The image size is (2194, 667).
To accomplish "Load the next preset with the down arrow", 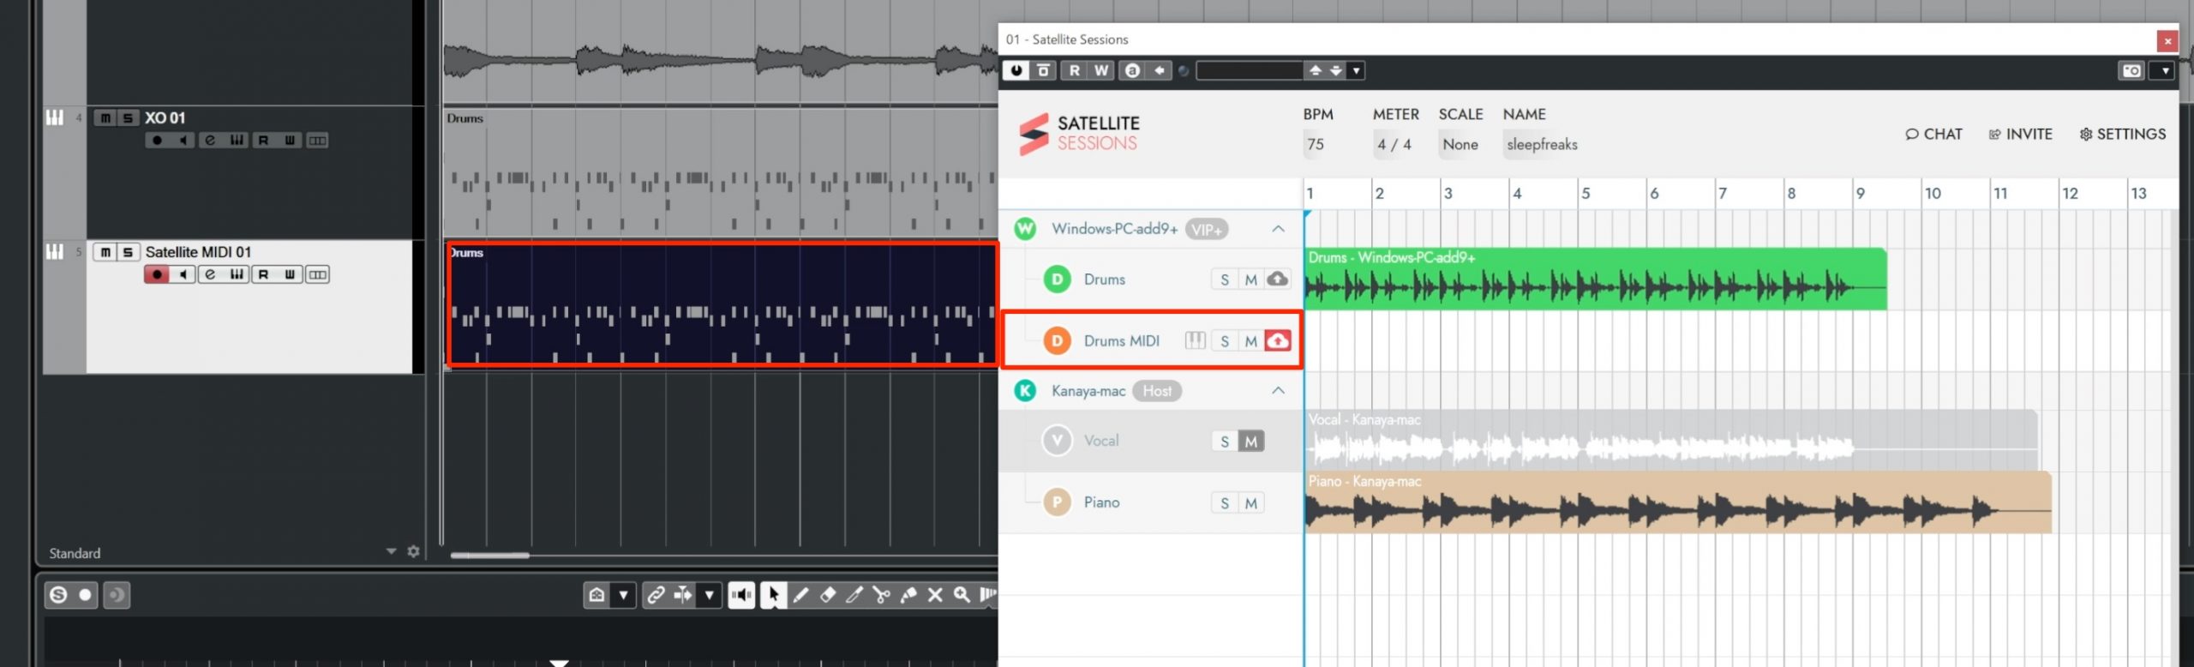I will (x=1335, y=70).
